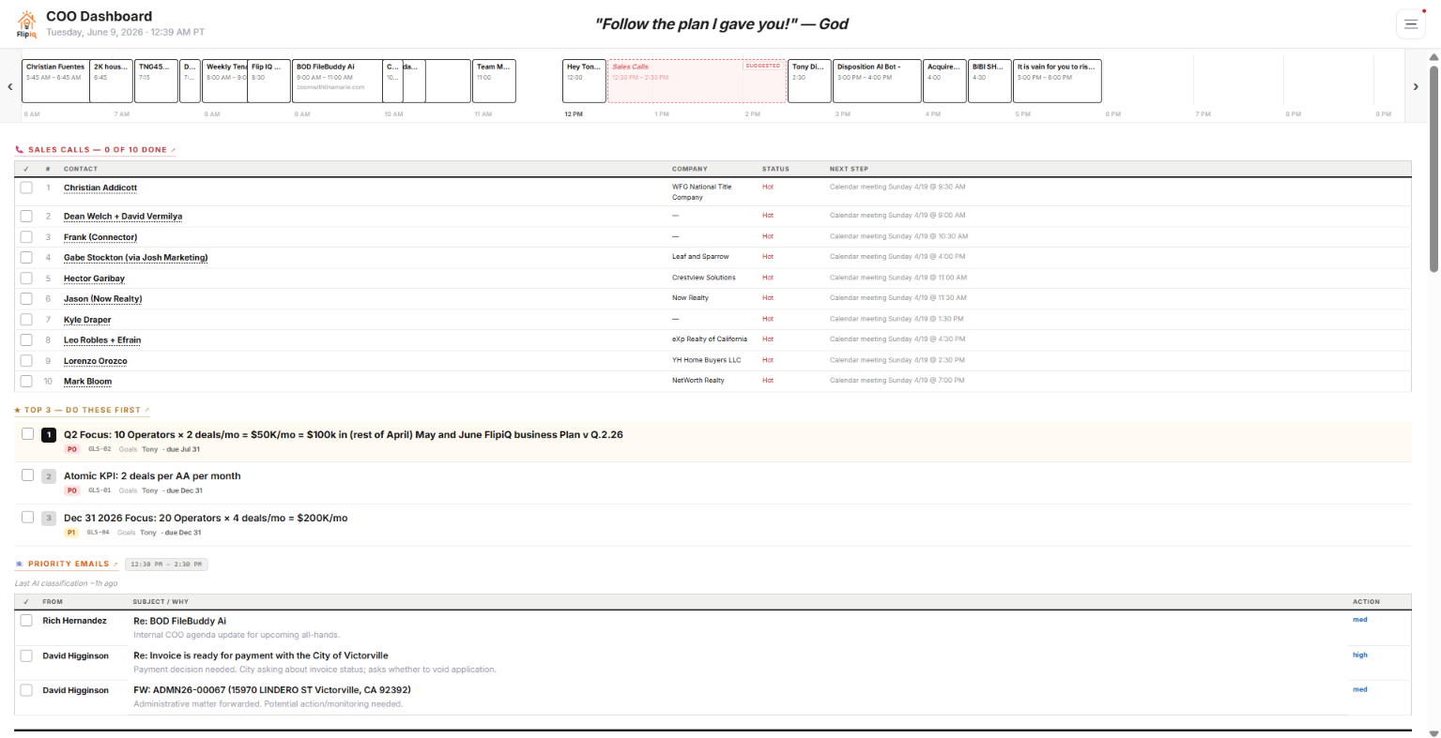The height and width of the screenshot is (738, 1441).
Task: Check the Rich Hernandez email checkbox
Action: 26,621
